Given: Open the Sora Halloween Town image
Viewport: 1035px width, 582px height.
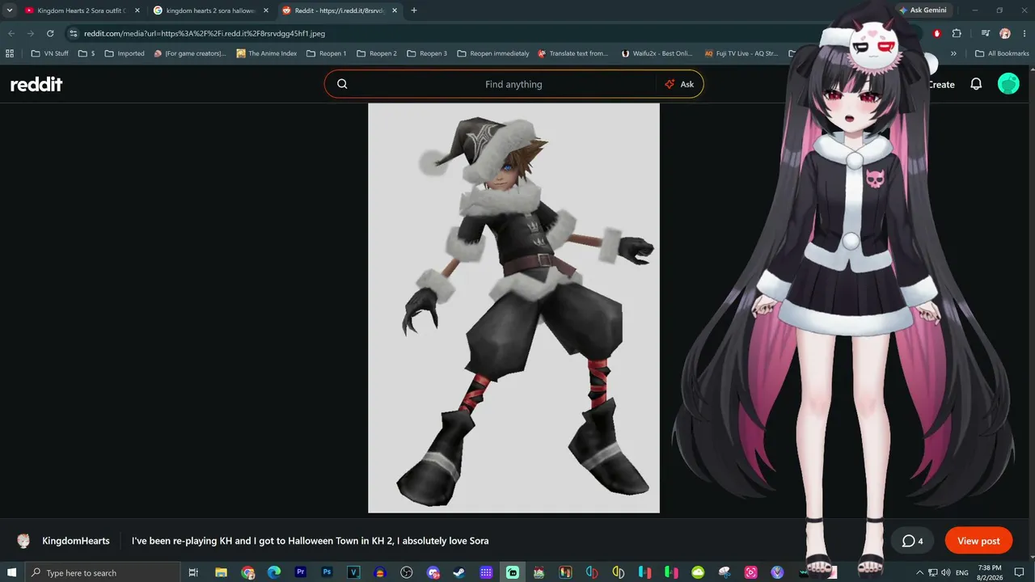Looking at the screenshot, I should click(x=513, y=308).
